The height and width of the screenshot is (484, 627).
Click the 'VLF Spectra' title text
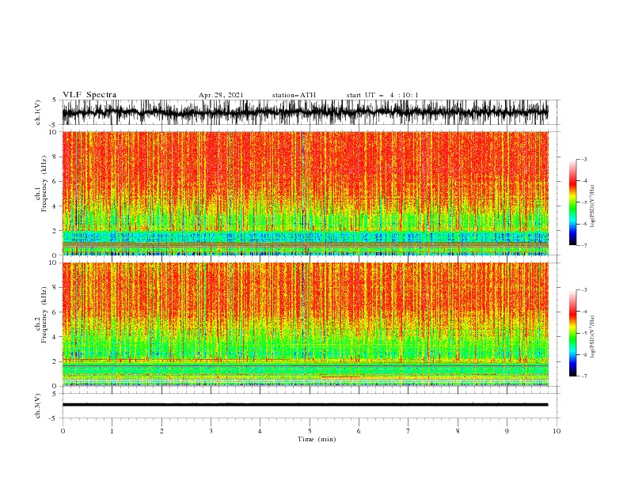click(89, 95)
